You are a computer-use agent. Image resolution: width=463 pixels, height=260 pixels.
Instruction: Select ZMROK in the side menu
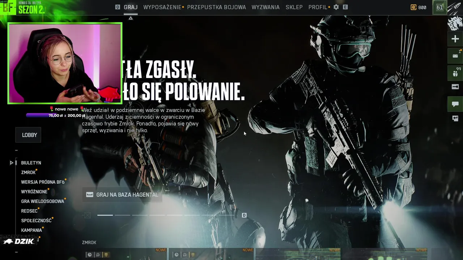pos(28,172)
